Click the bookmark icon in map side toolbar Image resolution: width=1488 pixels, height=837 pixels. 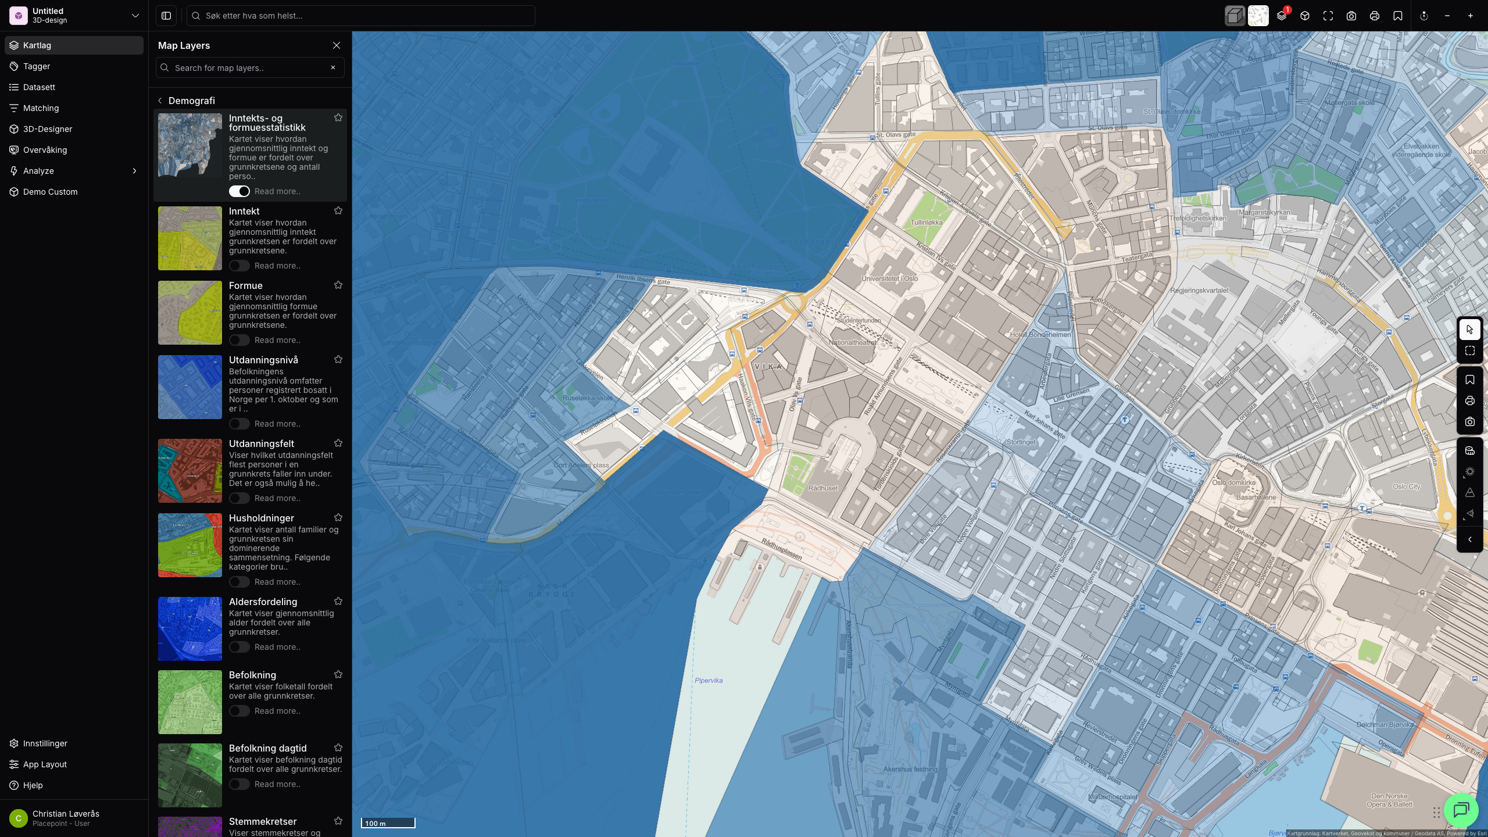1470,380
